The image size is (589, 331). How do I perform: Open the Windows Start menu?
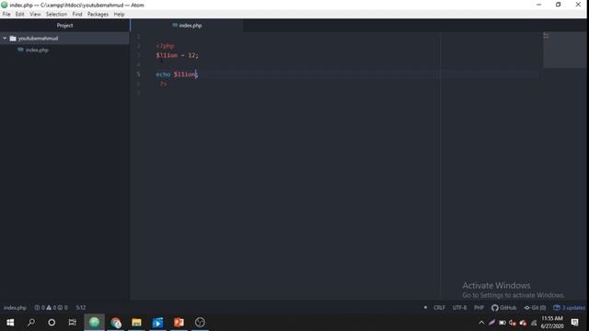[10, 323]
